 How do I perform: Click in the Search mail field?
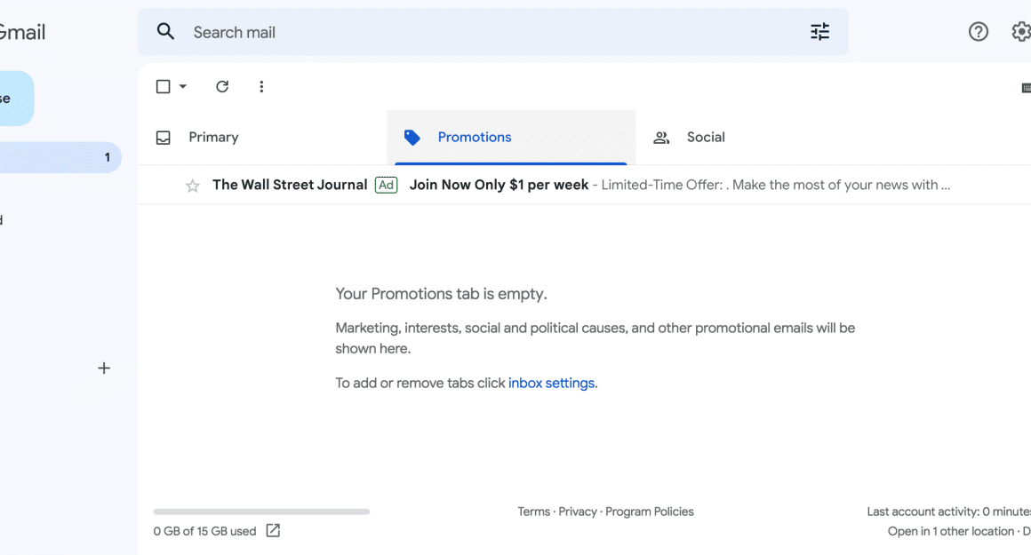(x=489, y=32)
